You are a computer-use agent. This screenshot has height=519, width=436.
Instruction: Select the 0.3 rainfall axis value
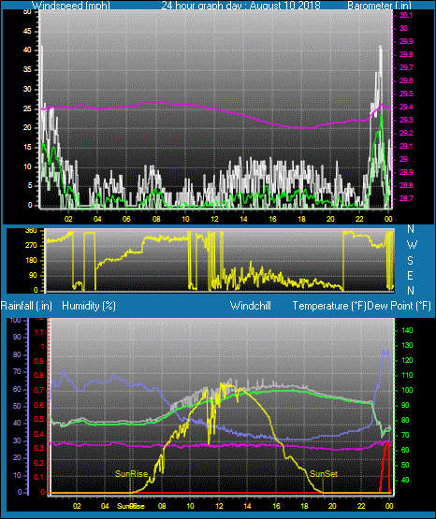(x=38, y=449)
